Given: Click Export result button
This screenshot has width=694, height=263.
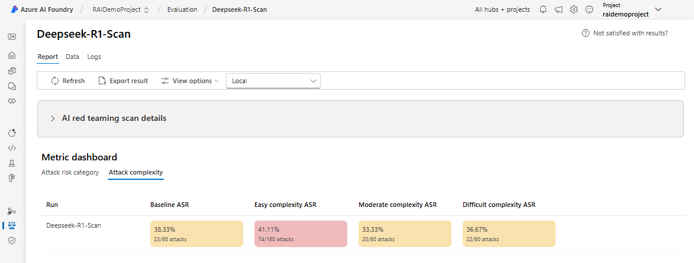Looking at the screenshot, I should [x=123, y=81].
